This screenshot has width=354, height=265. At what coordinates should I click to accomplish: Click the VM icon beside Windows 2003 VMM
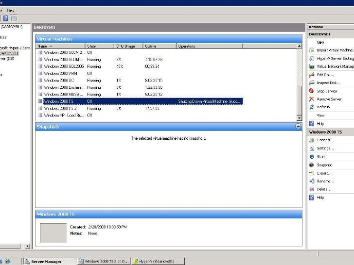40,73
